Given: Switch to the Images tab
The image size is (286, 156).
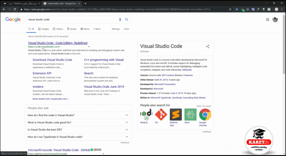Looking at the screenshot, I should click(43, 29).
